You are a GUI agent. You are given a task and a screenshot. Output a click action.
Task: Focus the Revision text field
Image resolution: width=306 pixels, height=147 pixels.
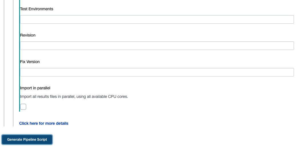[157, 46]
